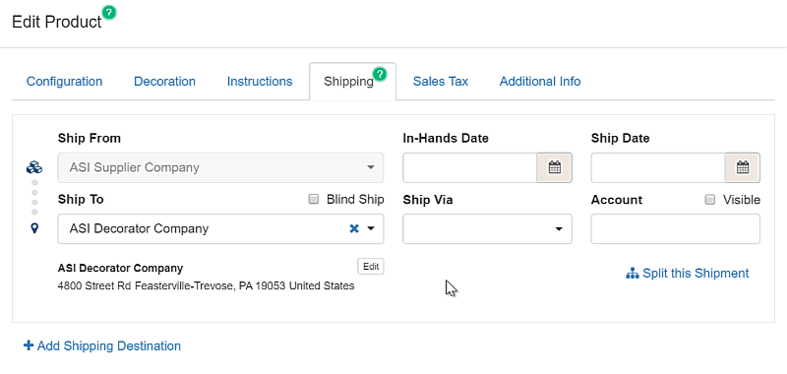
Task: Click the Split this Shipment hierarchy icon
Action: pos(632,274)
